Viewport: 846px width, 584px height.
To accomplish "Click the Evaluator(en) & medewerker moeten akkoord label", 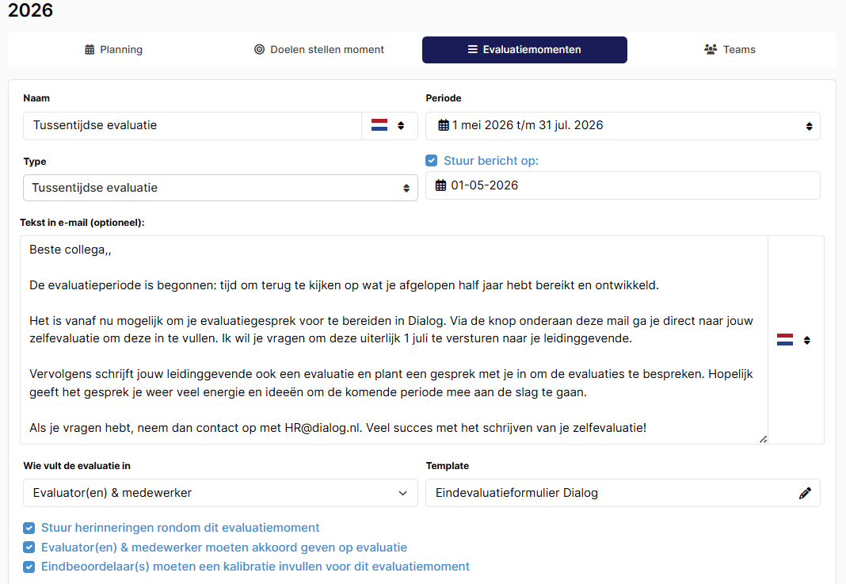I will pos(224,548).
